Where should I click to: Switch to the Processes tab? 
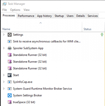point(9,15)
